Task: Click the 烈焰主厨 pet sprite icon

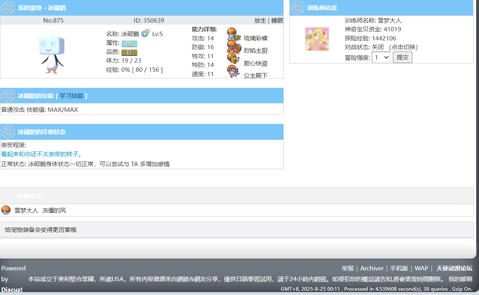Action: coord(234,47)
